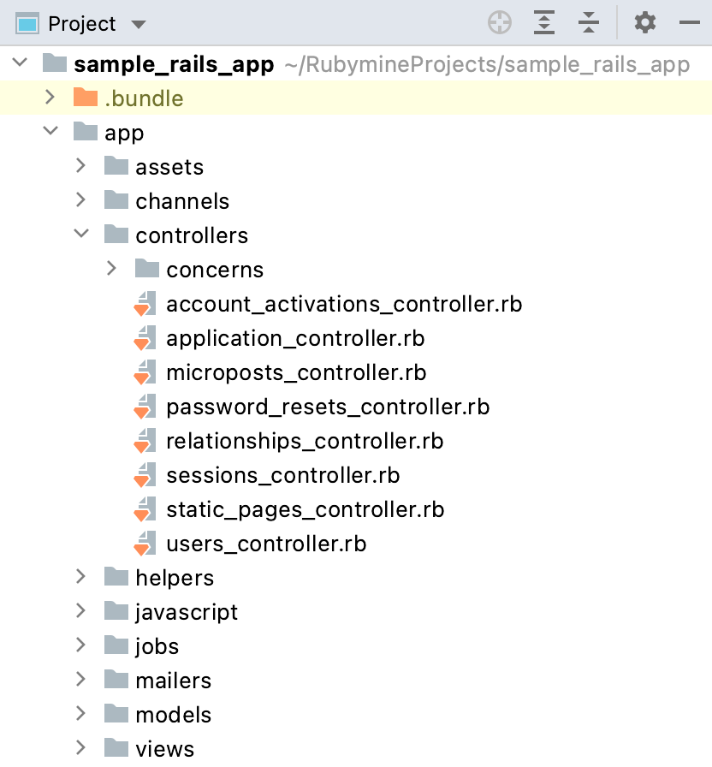
Task: Collapse the controllers folder
Action: (80, 235)
